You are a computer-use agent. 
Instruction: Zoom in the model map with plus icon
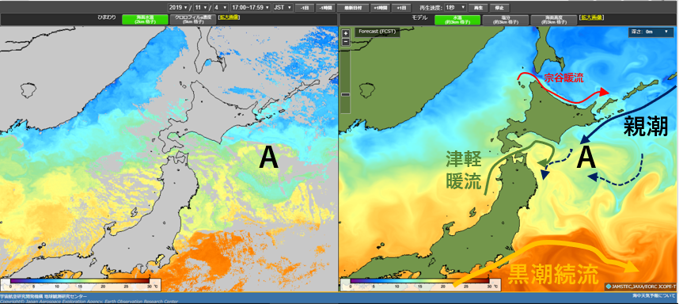point(346,33)
